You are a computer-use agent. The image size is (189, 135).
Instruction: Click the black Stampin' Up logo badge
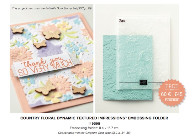143,82
